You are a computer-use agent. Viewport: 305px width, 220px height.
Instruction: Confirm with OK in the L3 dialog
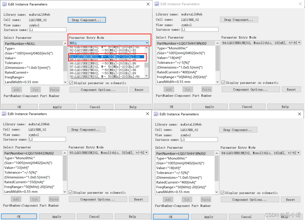(x=171, y=217)
